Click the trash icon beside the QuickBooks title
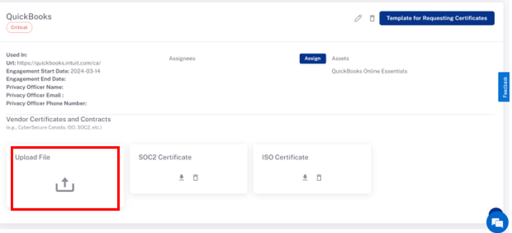This screenshot has width=512, height=233. click(372, 18)
